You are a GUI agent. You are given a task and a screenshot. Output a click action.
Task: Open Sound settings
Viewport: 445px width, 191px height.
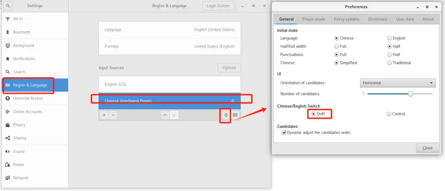(34, 151)
